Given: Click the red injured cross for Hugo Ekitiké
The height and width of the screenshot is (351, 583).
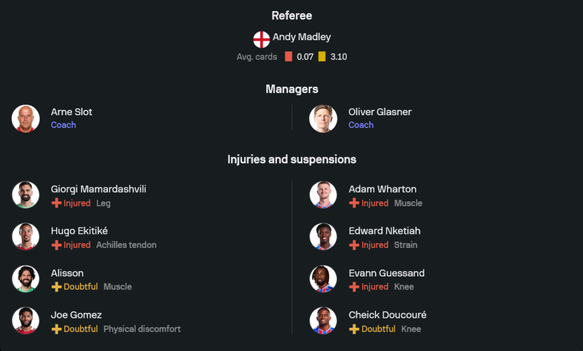Looking at the screenshot, I should 57,245.
